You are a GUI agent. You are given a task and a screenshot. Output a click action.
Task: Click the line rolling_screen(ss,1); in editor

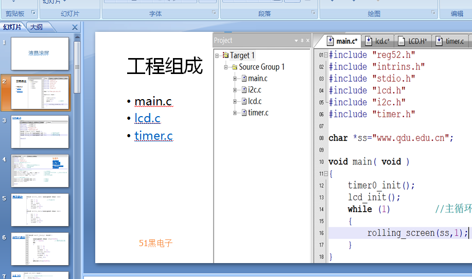(x=417, y=233)
